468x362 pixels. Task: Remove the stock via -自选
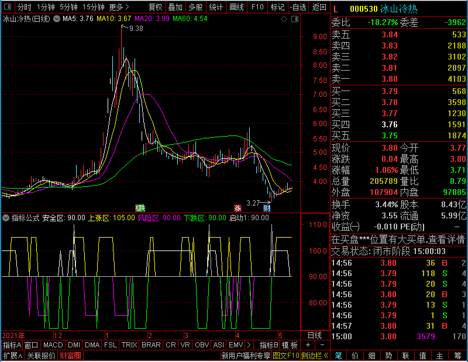(x=298, y=7)
